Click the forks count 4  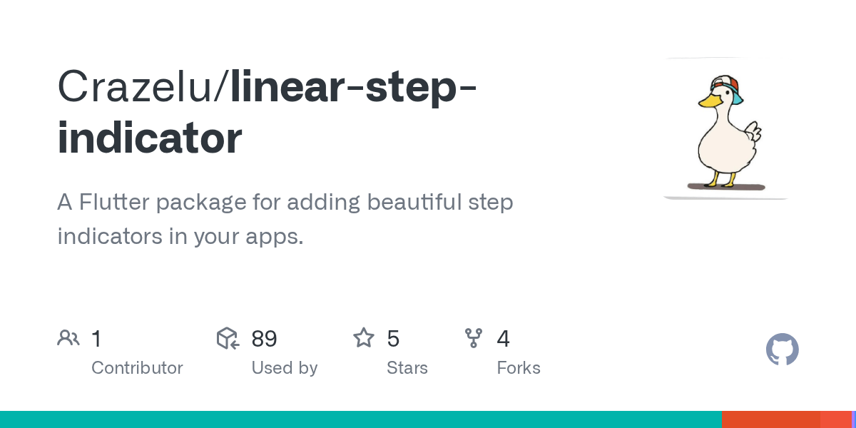(503, 339)
